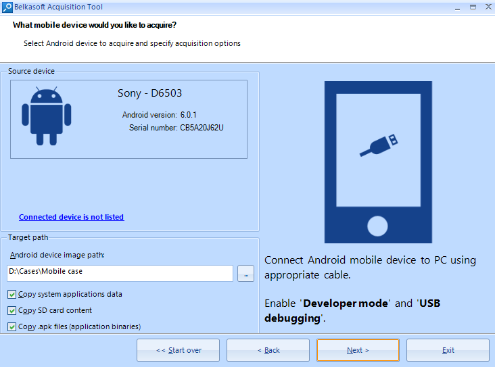Click the 'Developer mode' bold text
The height and width of the screenshot is (367, 495).
click(346, 303)
